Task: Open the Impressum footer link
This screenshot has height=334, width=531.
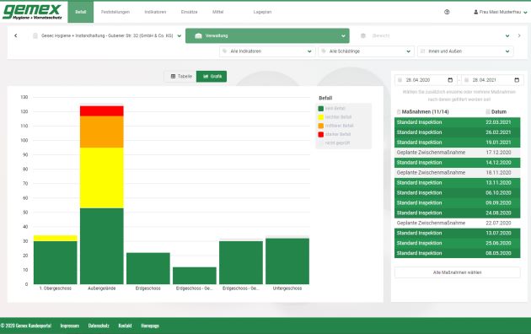Action: [x=70, y=326]
